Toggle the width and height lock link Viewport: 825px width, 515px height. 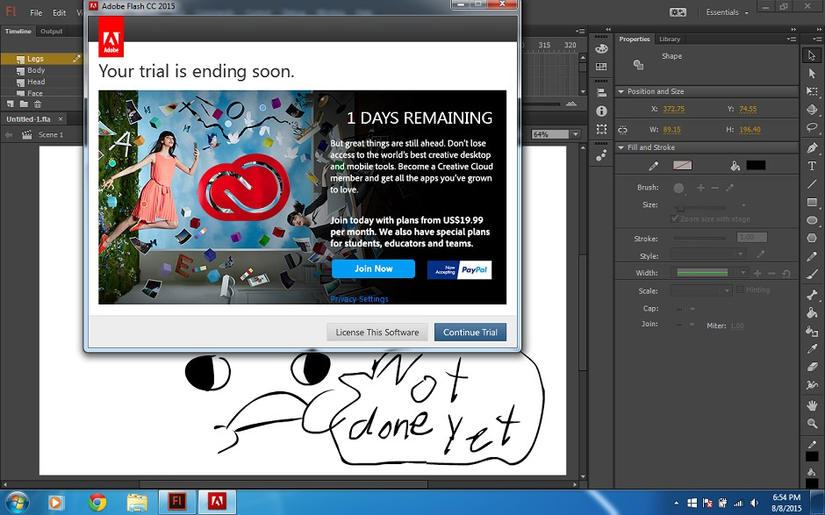(x=622, y=130)
